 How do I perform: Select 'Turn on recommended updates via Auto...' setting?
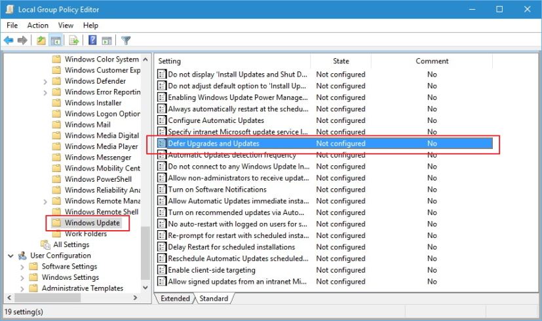point(236,212)
